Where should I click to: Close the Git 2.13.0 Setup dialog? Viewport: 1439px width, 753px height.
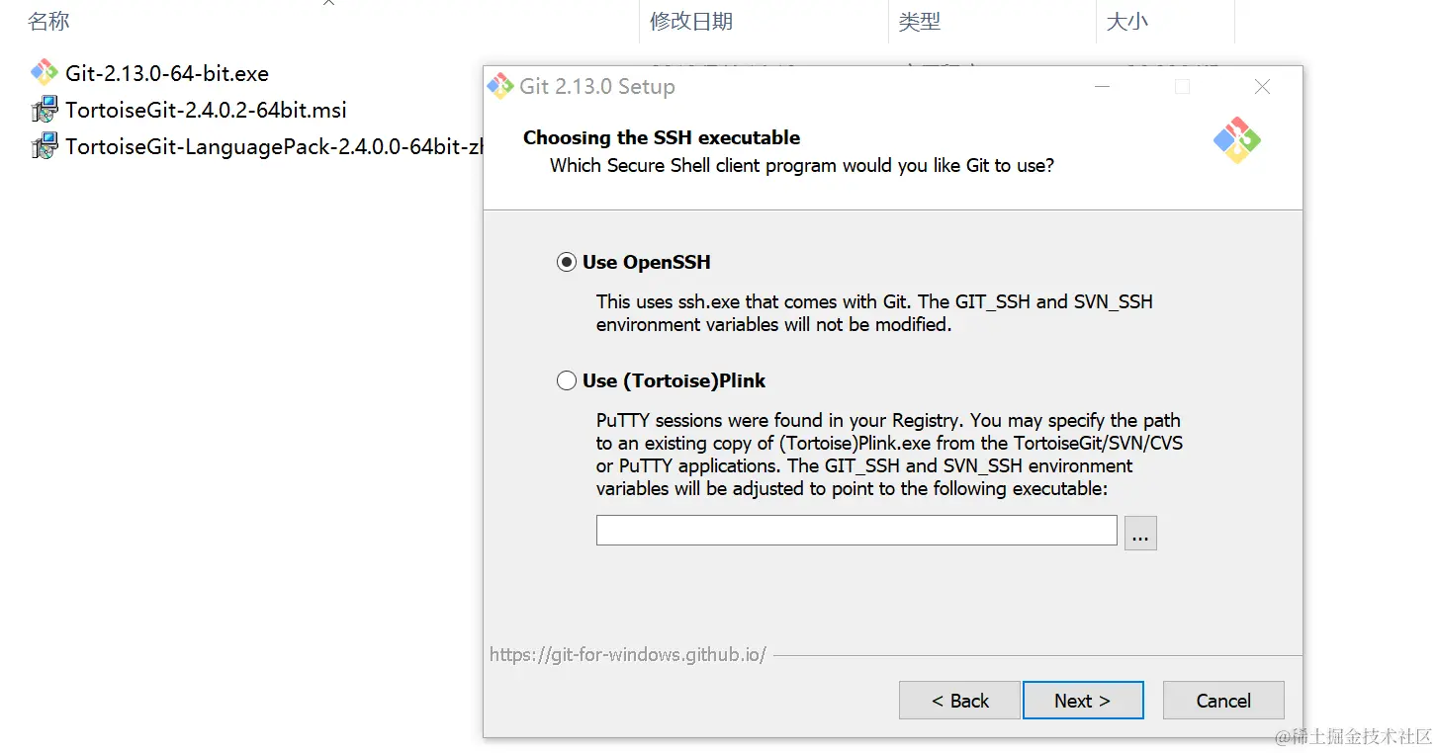[x=1262, y=87]
